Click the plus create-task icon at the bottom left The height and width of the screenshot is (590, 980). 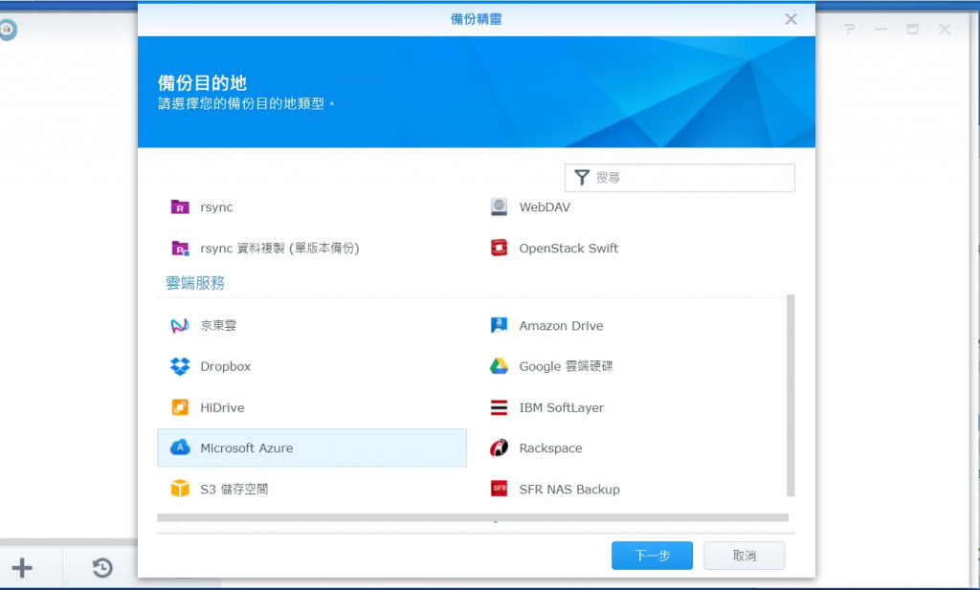[22, 567]
